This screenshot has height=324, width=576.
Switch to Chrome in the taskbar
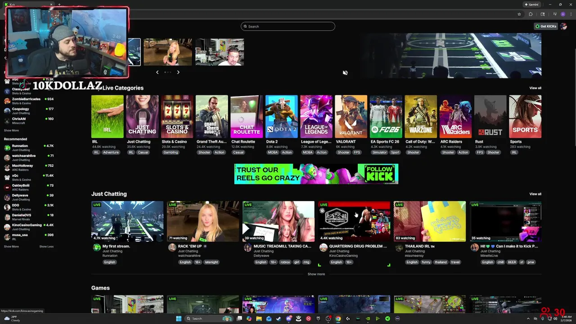coord(338,319)
